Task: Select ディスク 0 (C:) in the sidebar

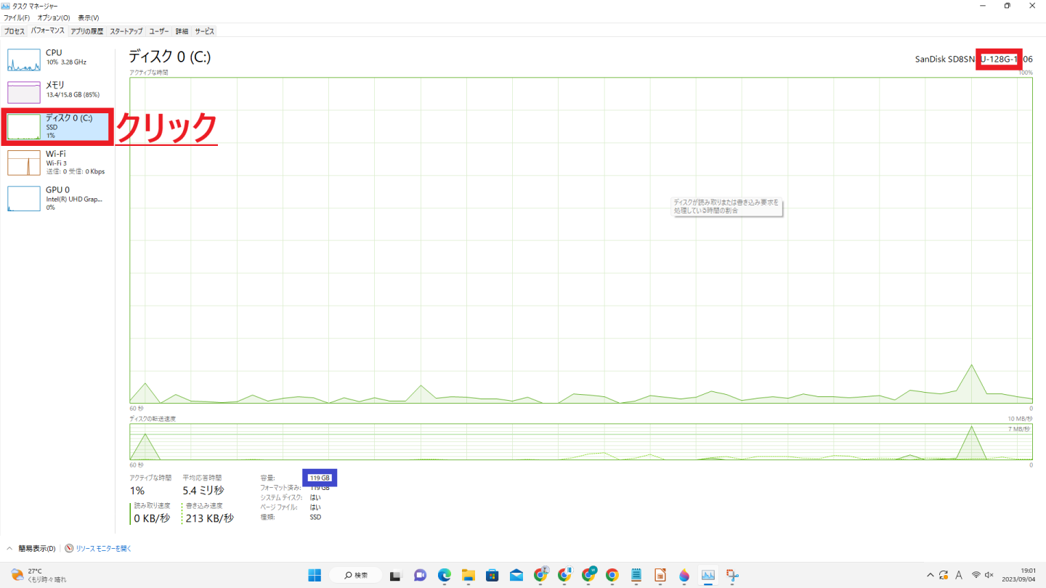Action: tap(58, 126)
